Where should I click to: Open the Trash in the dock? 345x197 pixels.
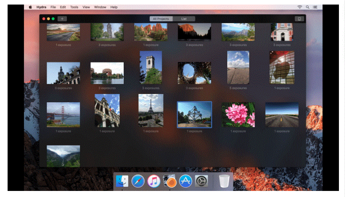pyautogui.click(x=224, y=181)
